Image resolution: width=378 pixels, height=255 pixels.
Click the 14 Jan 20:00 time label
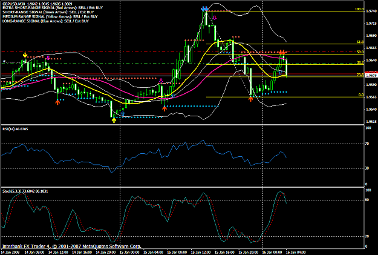click(106, 253)
